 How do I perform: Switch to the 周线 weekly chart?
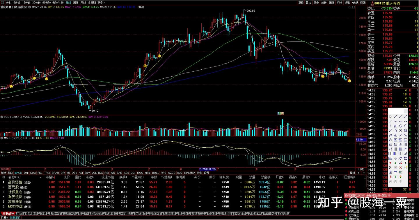tap(76, 3)
